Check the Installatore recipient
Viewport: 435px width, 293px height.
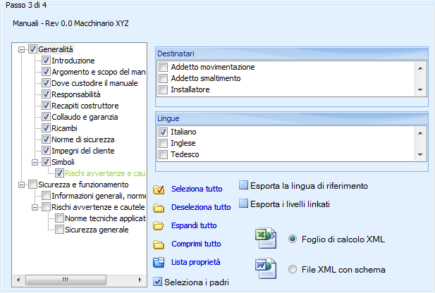(163, 90)
